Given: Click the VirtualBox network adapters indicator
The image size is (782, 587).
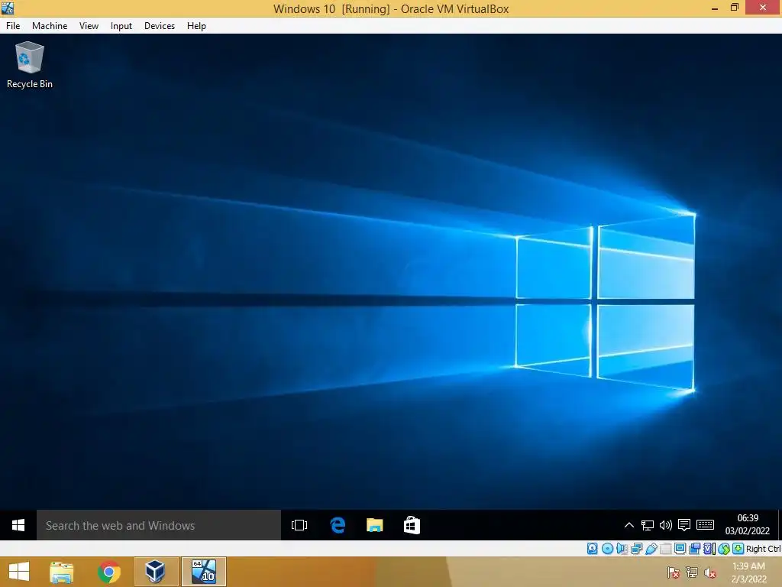Looking at the screenshot, I should click(636, 549).
